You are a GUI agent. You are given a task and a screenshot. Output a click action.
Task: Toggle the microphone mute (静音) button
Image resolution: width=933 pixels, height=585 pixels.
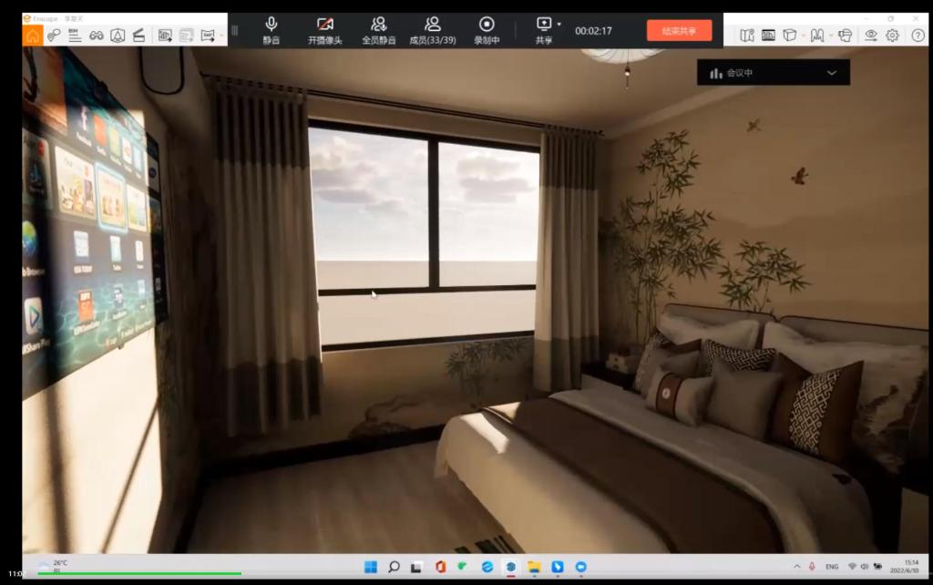click(272, 29)
